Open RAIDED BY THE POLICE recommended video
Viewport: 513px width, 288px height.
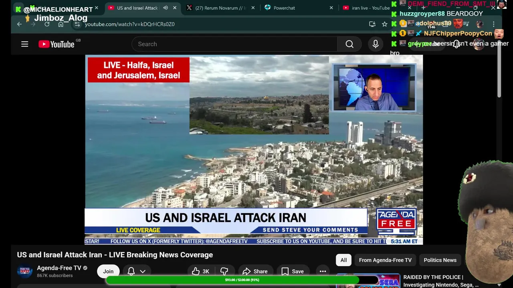point(441,281)
